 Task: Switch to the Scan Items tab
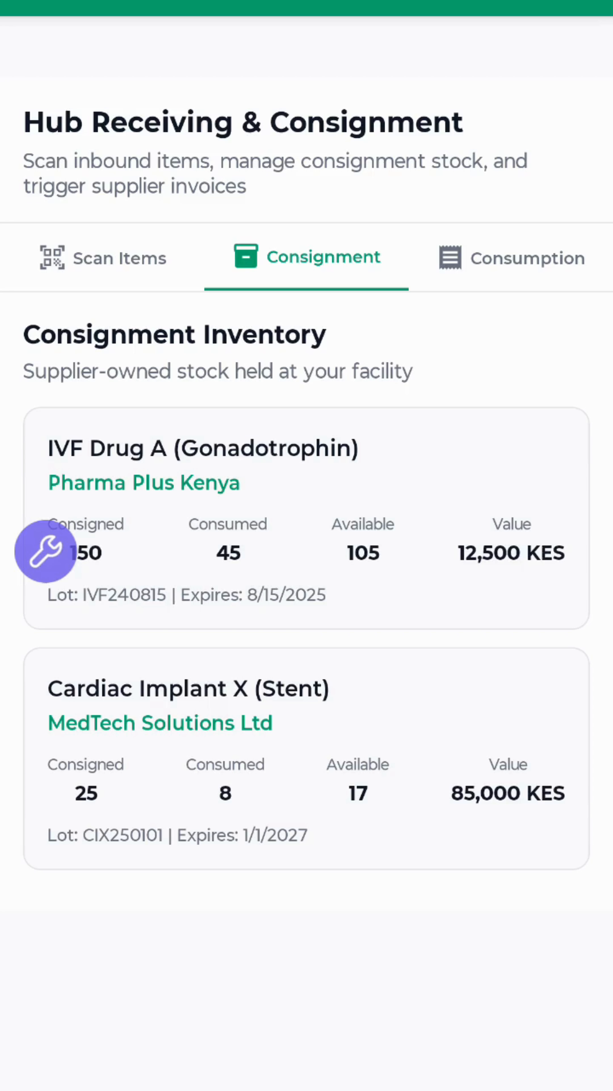(119, 258)
